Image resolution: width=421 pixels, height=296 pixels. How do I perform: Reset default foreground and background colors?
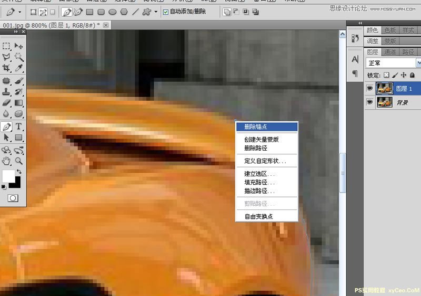tap(4, 187)
